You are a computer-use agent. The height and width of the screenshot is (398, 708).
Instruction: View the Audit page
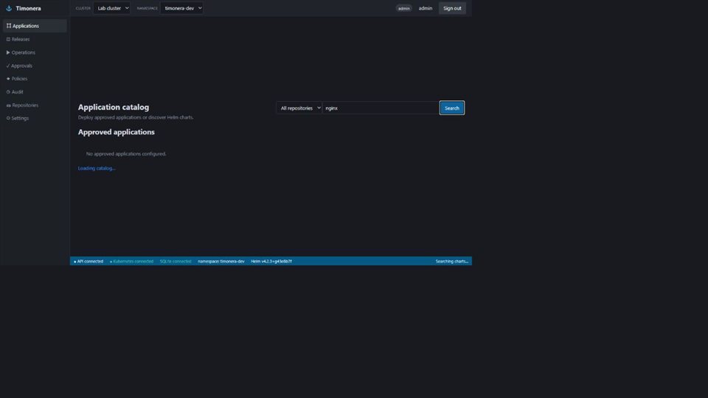(x=35, y=91)
